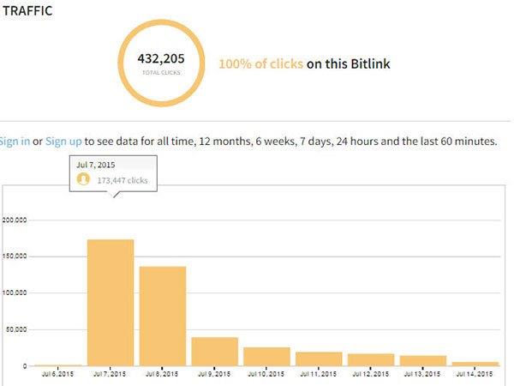Viewport: 514px width, 386px height.
Task: Click the 173,447 clicks tooltip text
Action: [x=123, y=180]
